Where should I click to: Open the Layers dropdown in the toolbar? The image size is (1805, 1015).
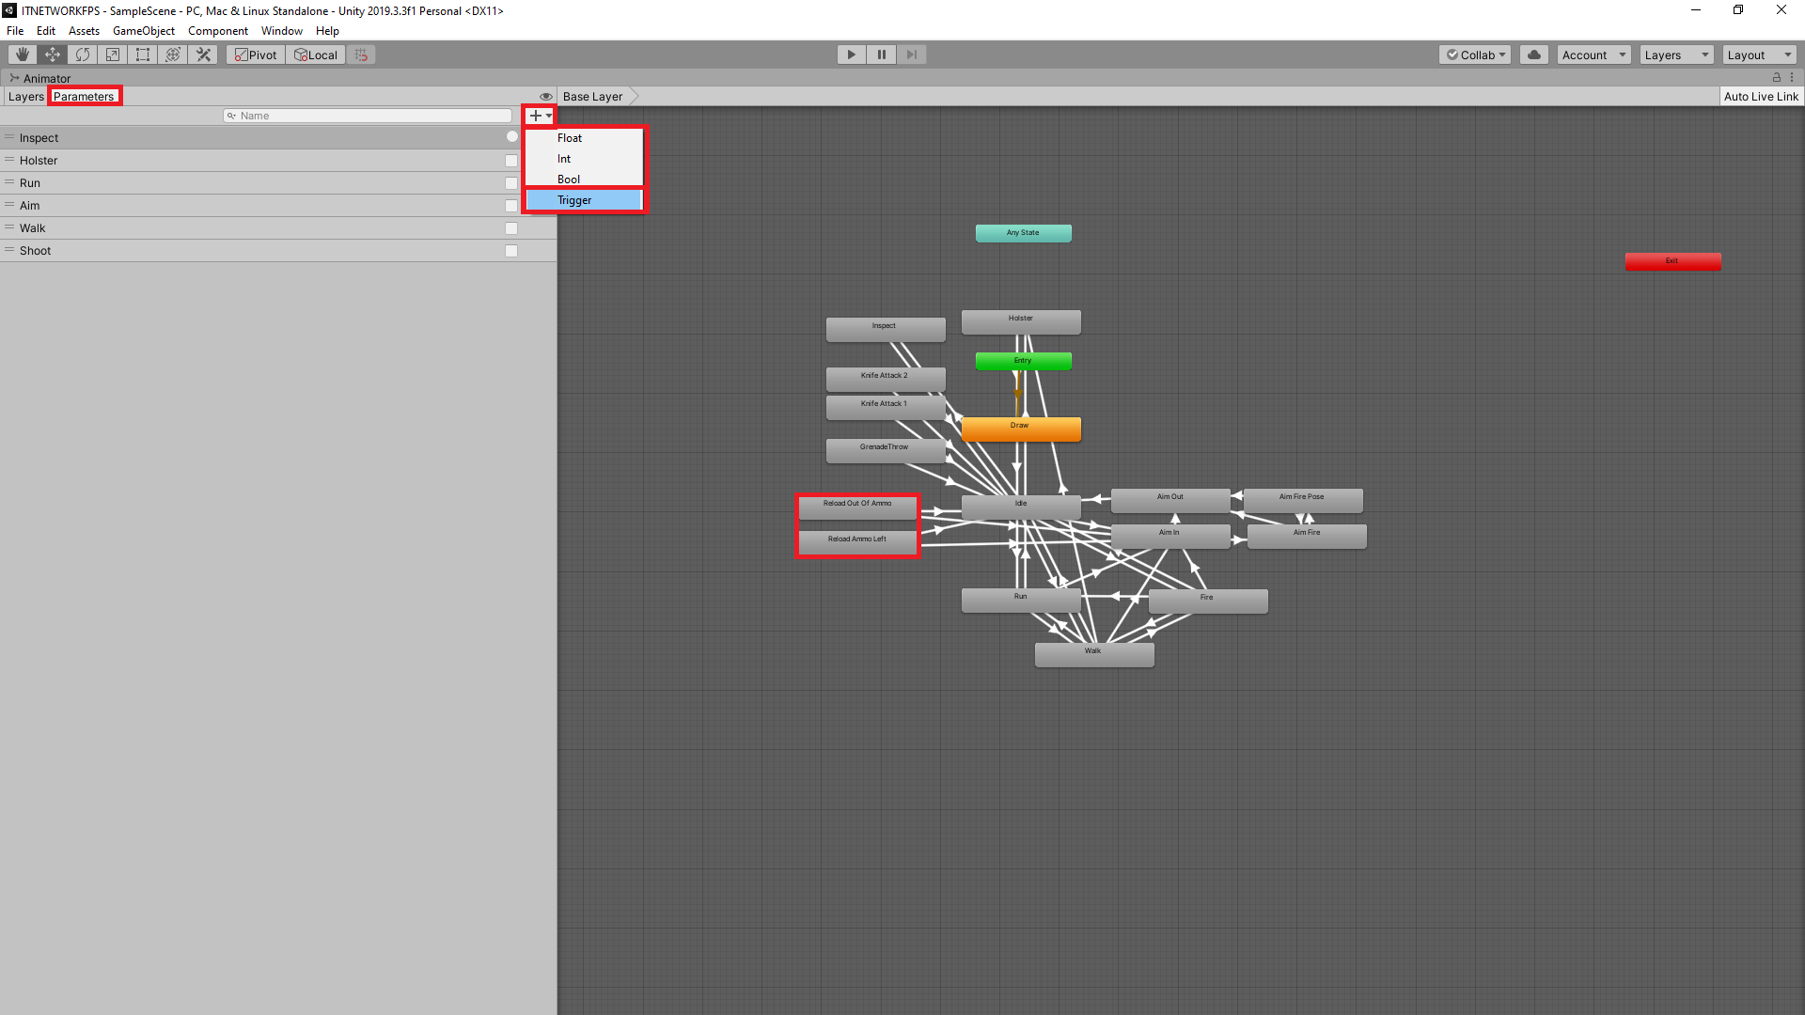(1675, 54)
